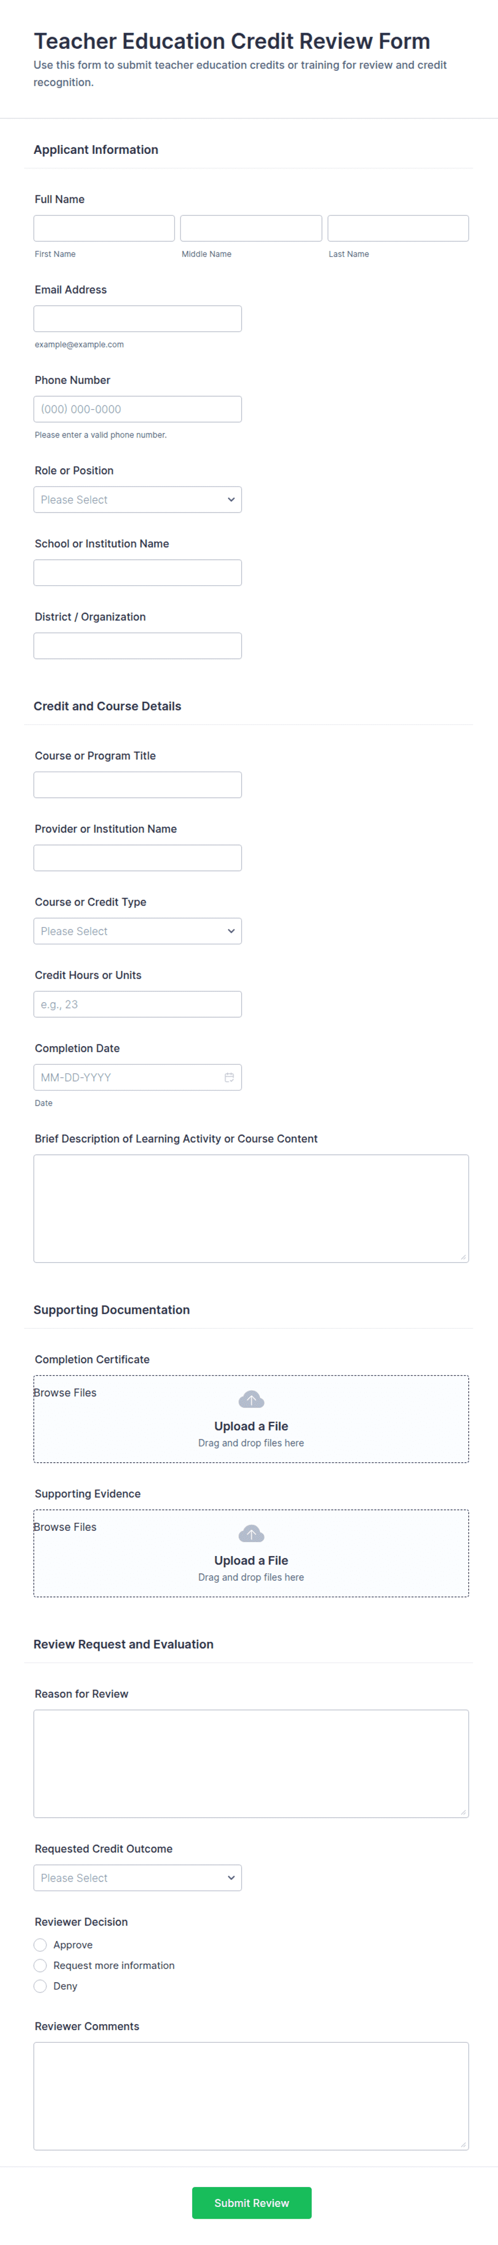Image resolution: width=498 pixels, height=2245 pixels.
Task: Open the Requested Credit Outcome dropdown
Action: pyautogui.click(x=138, y=1877)
